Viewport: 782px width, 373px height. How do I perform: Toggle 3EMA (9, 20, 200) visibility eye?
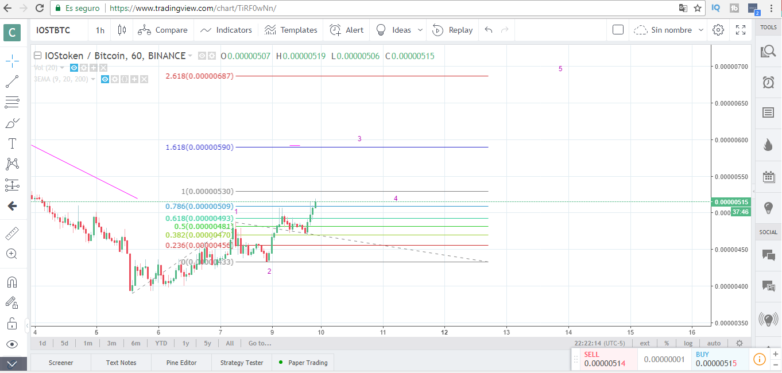coord(105,79)
